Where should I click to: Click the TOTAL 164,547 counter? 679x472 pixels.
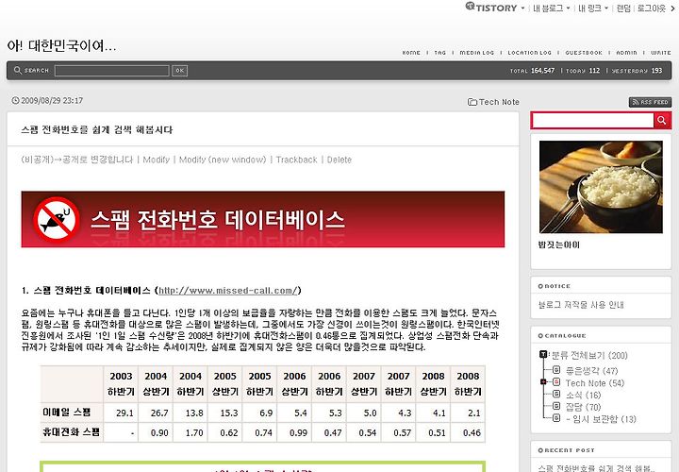(x=532, y=70)
